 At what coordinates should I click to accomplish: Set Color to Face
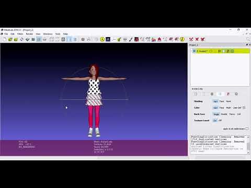(x=222, y=108)
